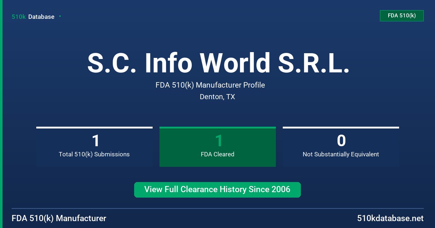Open the 510k Database logo link

[x=33, y=17]
